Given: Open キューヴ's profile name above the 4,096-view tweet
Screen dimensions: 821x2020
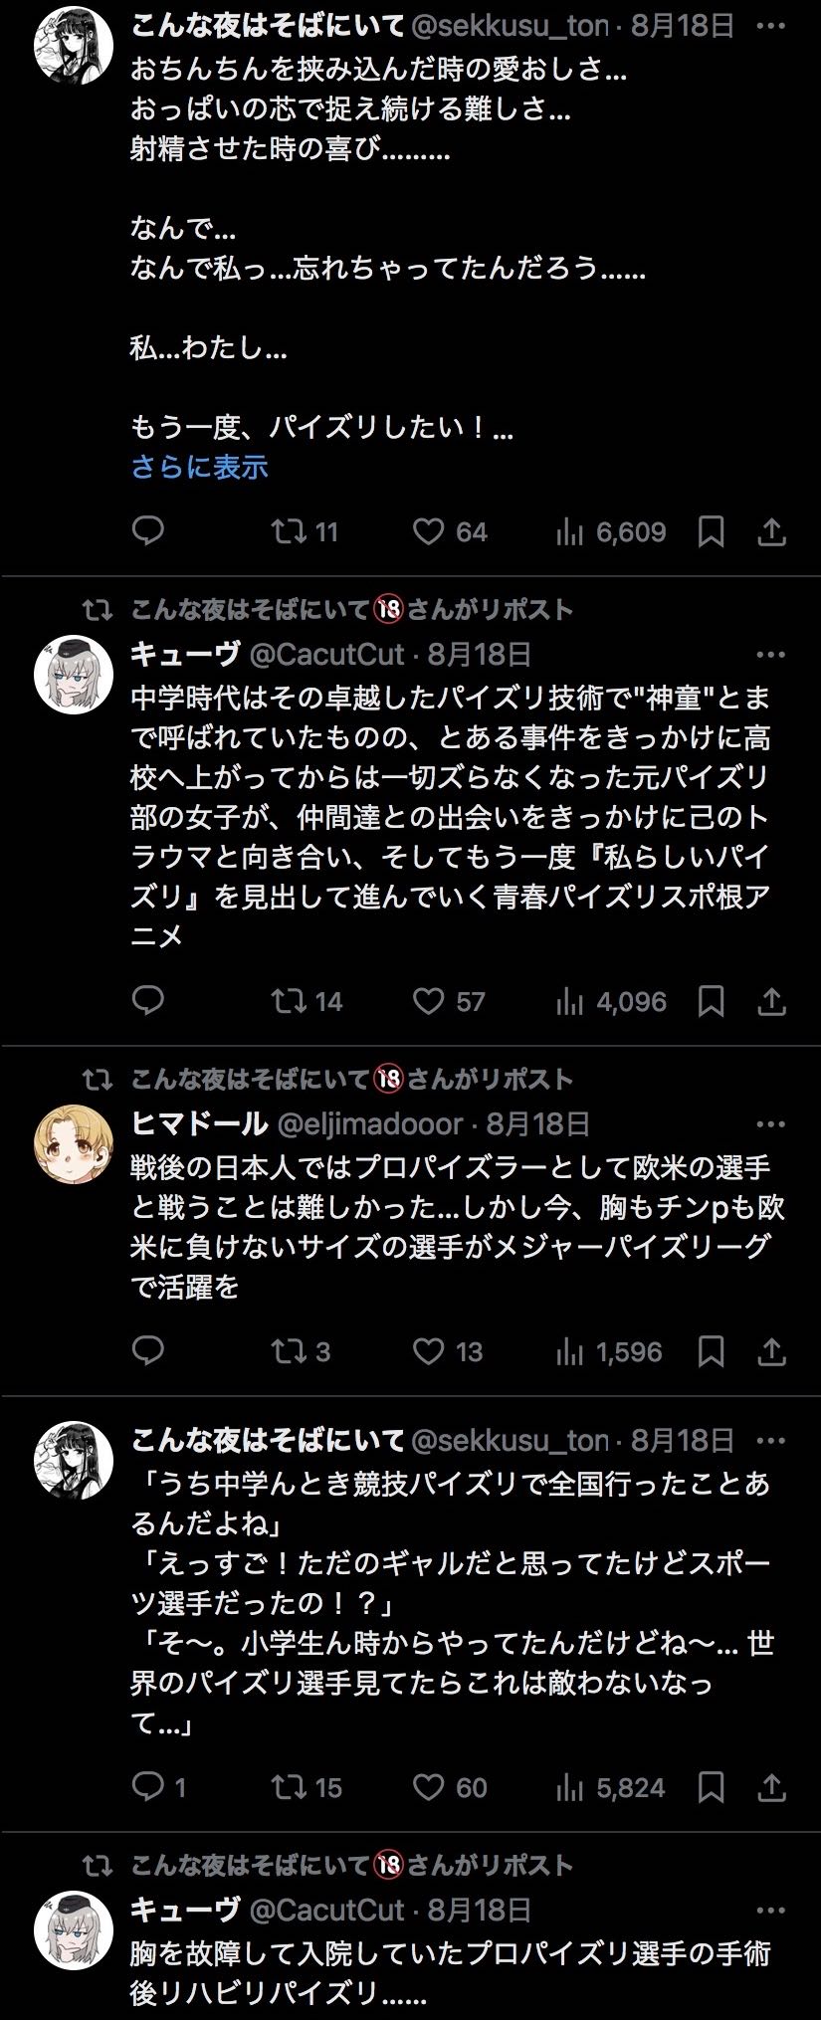Looking at the screenshot, I should coord(185,654).
